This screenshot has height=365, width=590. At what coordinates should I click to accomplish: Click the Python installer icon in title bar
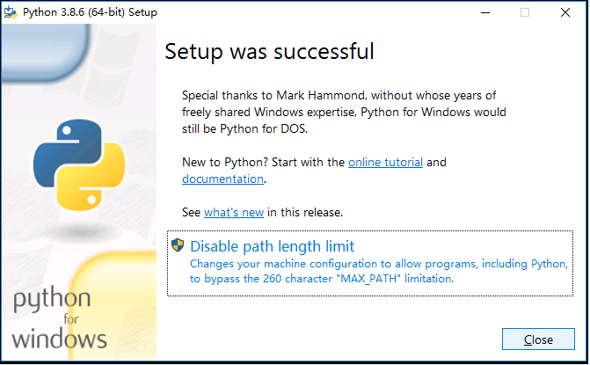[11, 12]
